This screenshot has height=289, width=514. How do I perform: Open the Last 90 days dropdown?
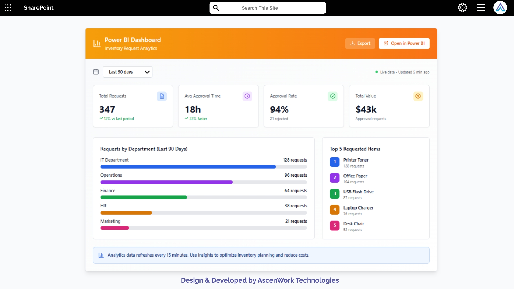(127, 72)
